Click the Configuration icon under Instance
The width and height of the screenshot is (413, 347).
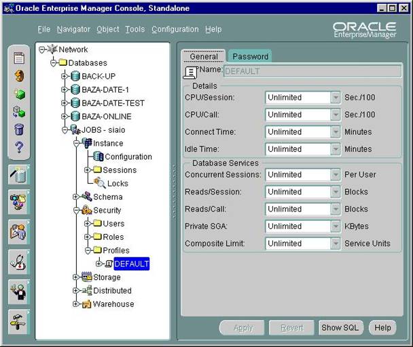tap(98, 157)
